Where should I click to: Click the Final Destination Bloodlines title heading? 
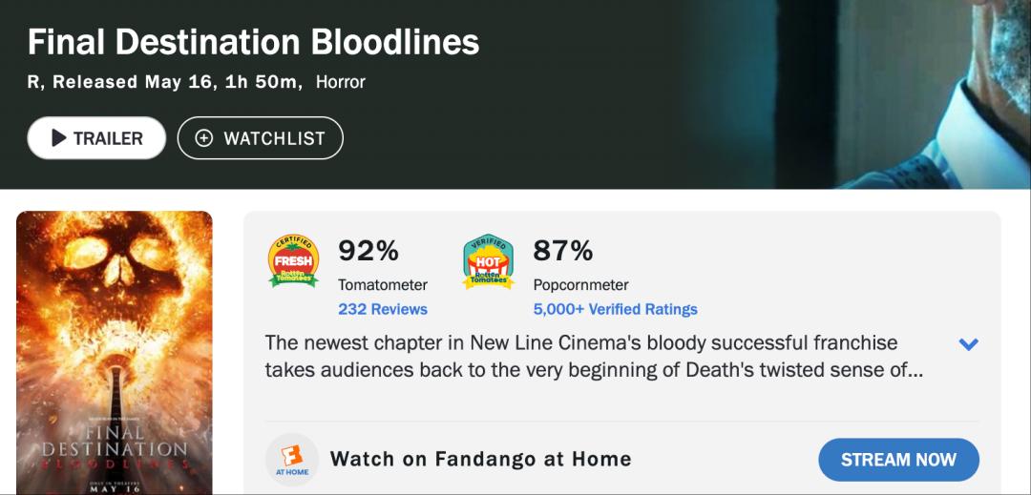click(253, 42)
